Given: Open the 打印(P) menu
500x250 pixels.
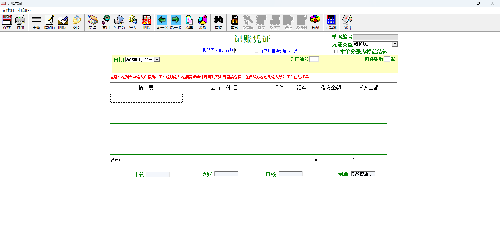Looking at the screenshot, I should coord(24,10).
